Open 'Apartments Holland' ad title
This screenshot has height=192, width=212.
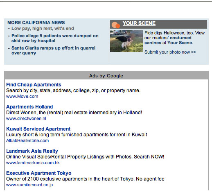point(29,107)
